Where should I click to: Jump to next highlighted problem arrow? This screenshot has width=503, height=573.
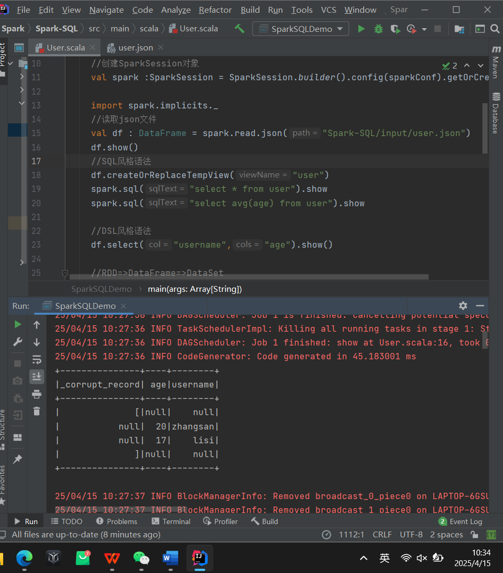tap(481, 65)
